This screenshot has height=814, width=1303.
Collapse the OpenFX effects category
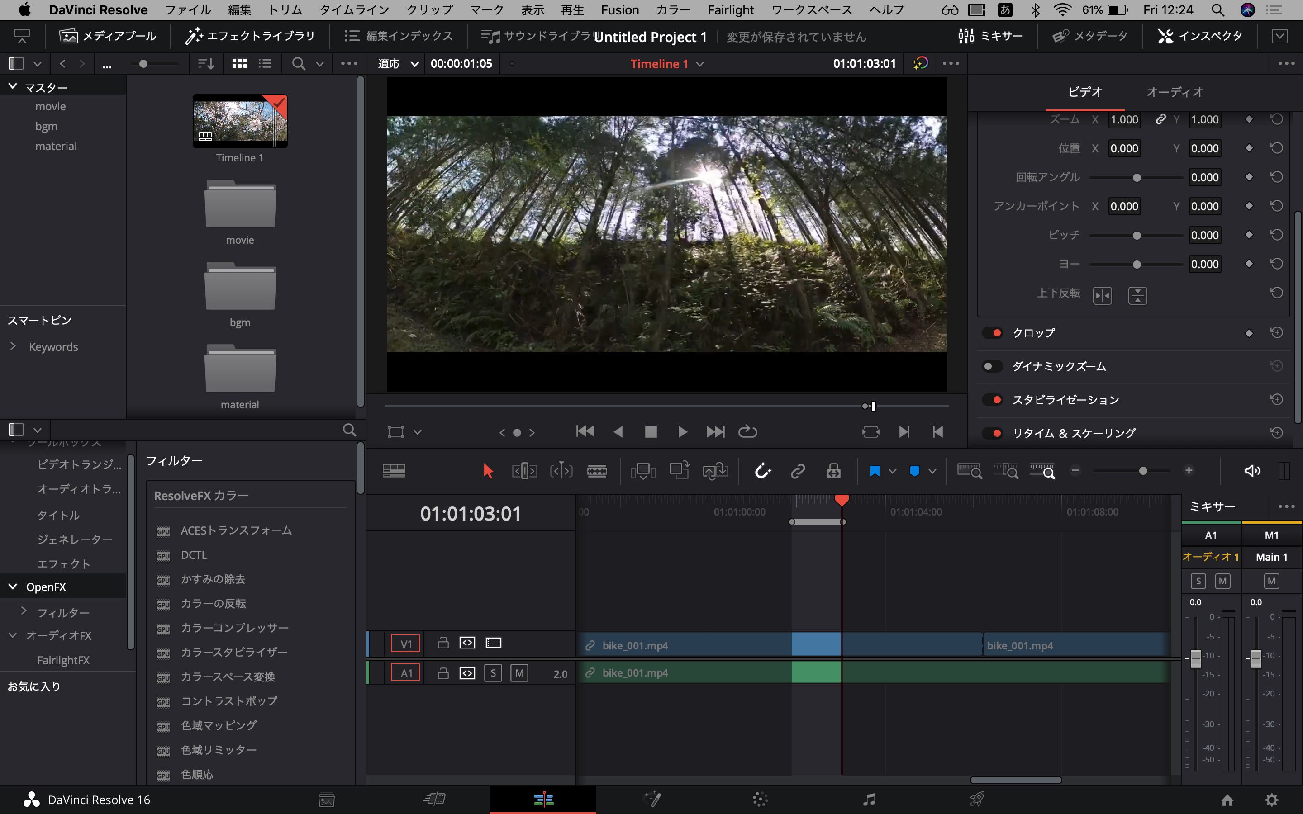(13, 586)
